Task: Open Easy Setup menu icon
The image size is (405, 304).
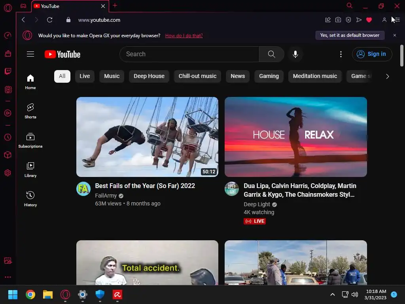Action: [397, 20]
